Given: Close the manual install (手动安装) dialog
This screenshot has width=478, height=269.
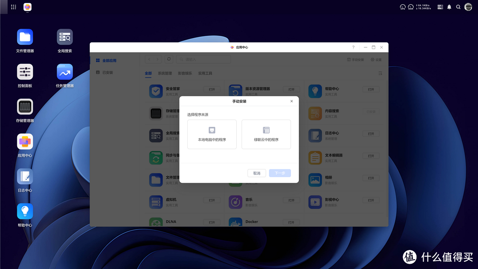Looking at the screenshot, I should 291,101.
